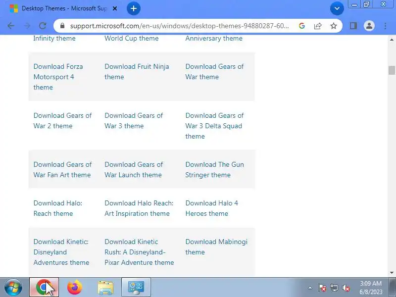Click the Google icon in address bar

(x=302, y=26)
